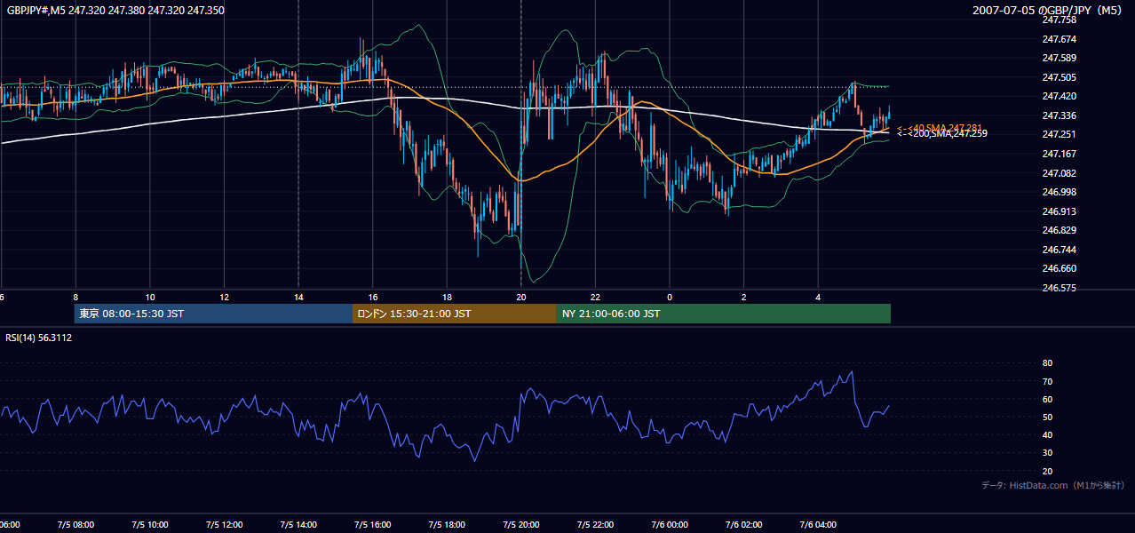Click hour label 16 under the price chart
The height and width of the screenshot is (533, 1135).
tap(373, 298)
